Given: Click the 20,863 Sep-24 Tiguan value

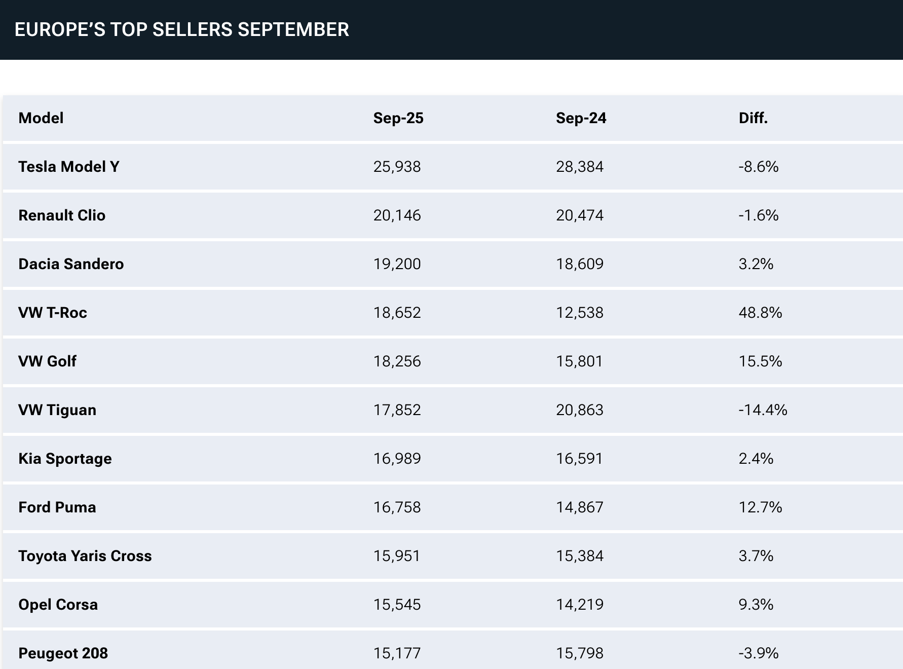Looking at the screenshot, I should [580, 410].
